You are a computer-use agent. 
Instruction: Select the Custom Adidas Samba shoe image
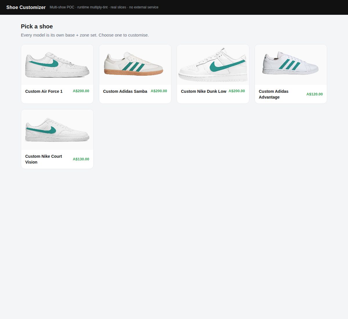click(135, 65)
